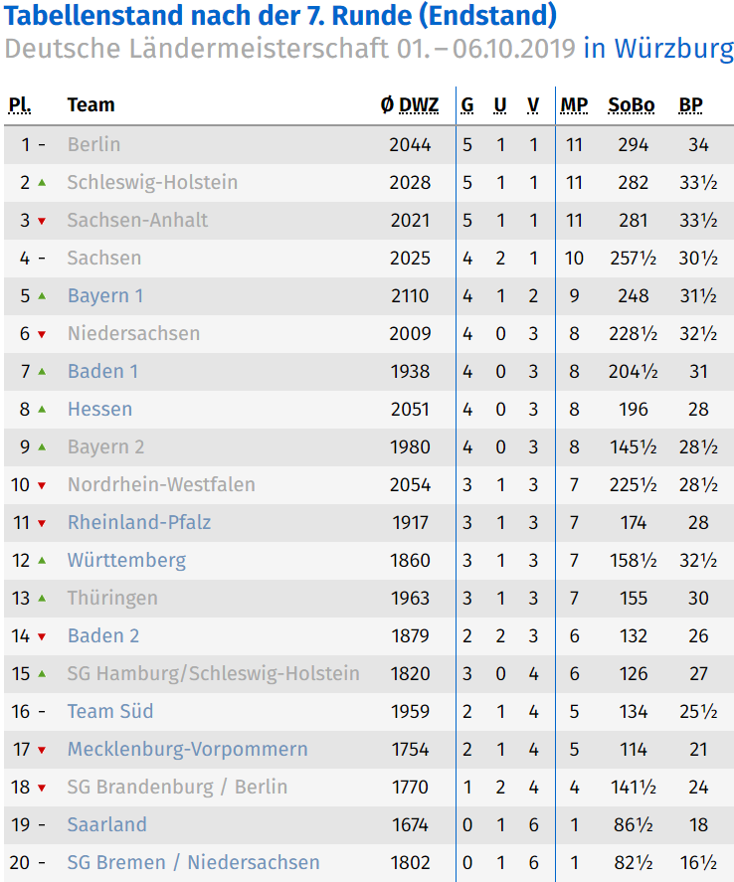The width and height of the screenshot is (734, 882).
Task: Click the SoBo column header
Action: (632, 105)
